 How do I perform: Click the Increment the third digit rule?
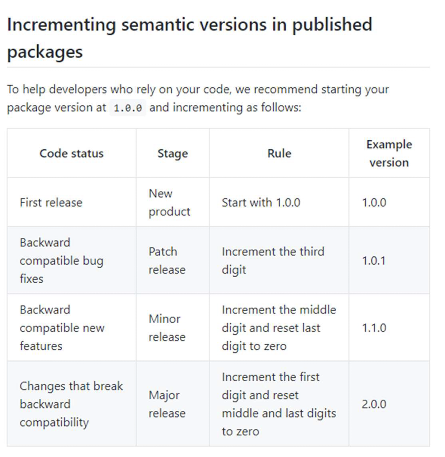(x=273, y=260)
